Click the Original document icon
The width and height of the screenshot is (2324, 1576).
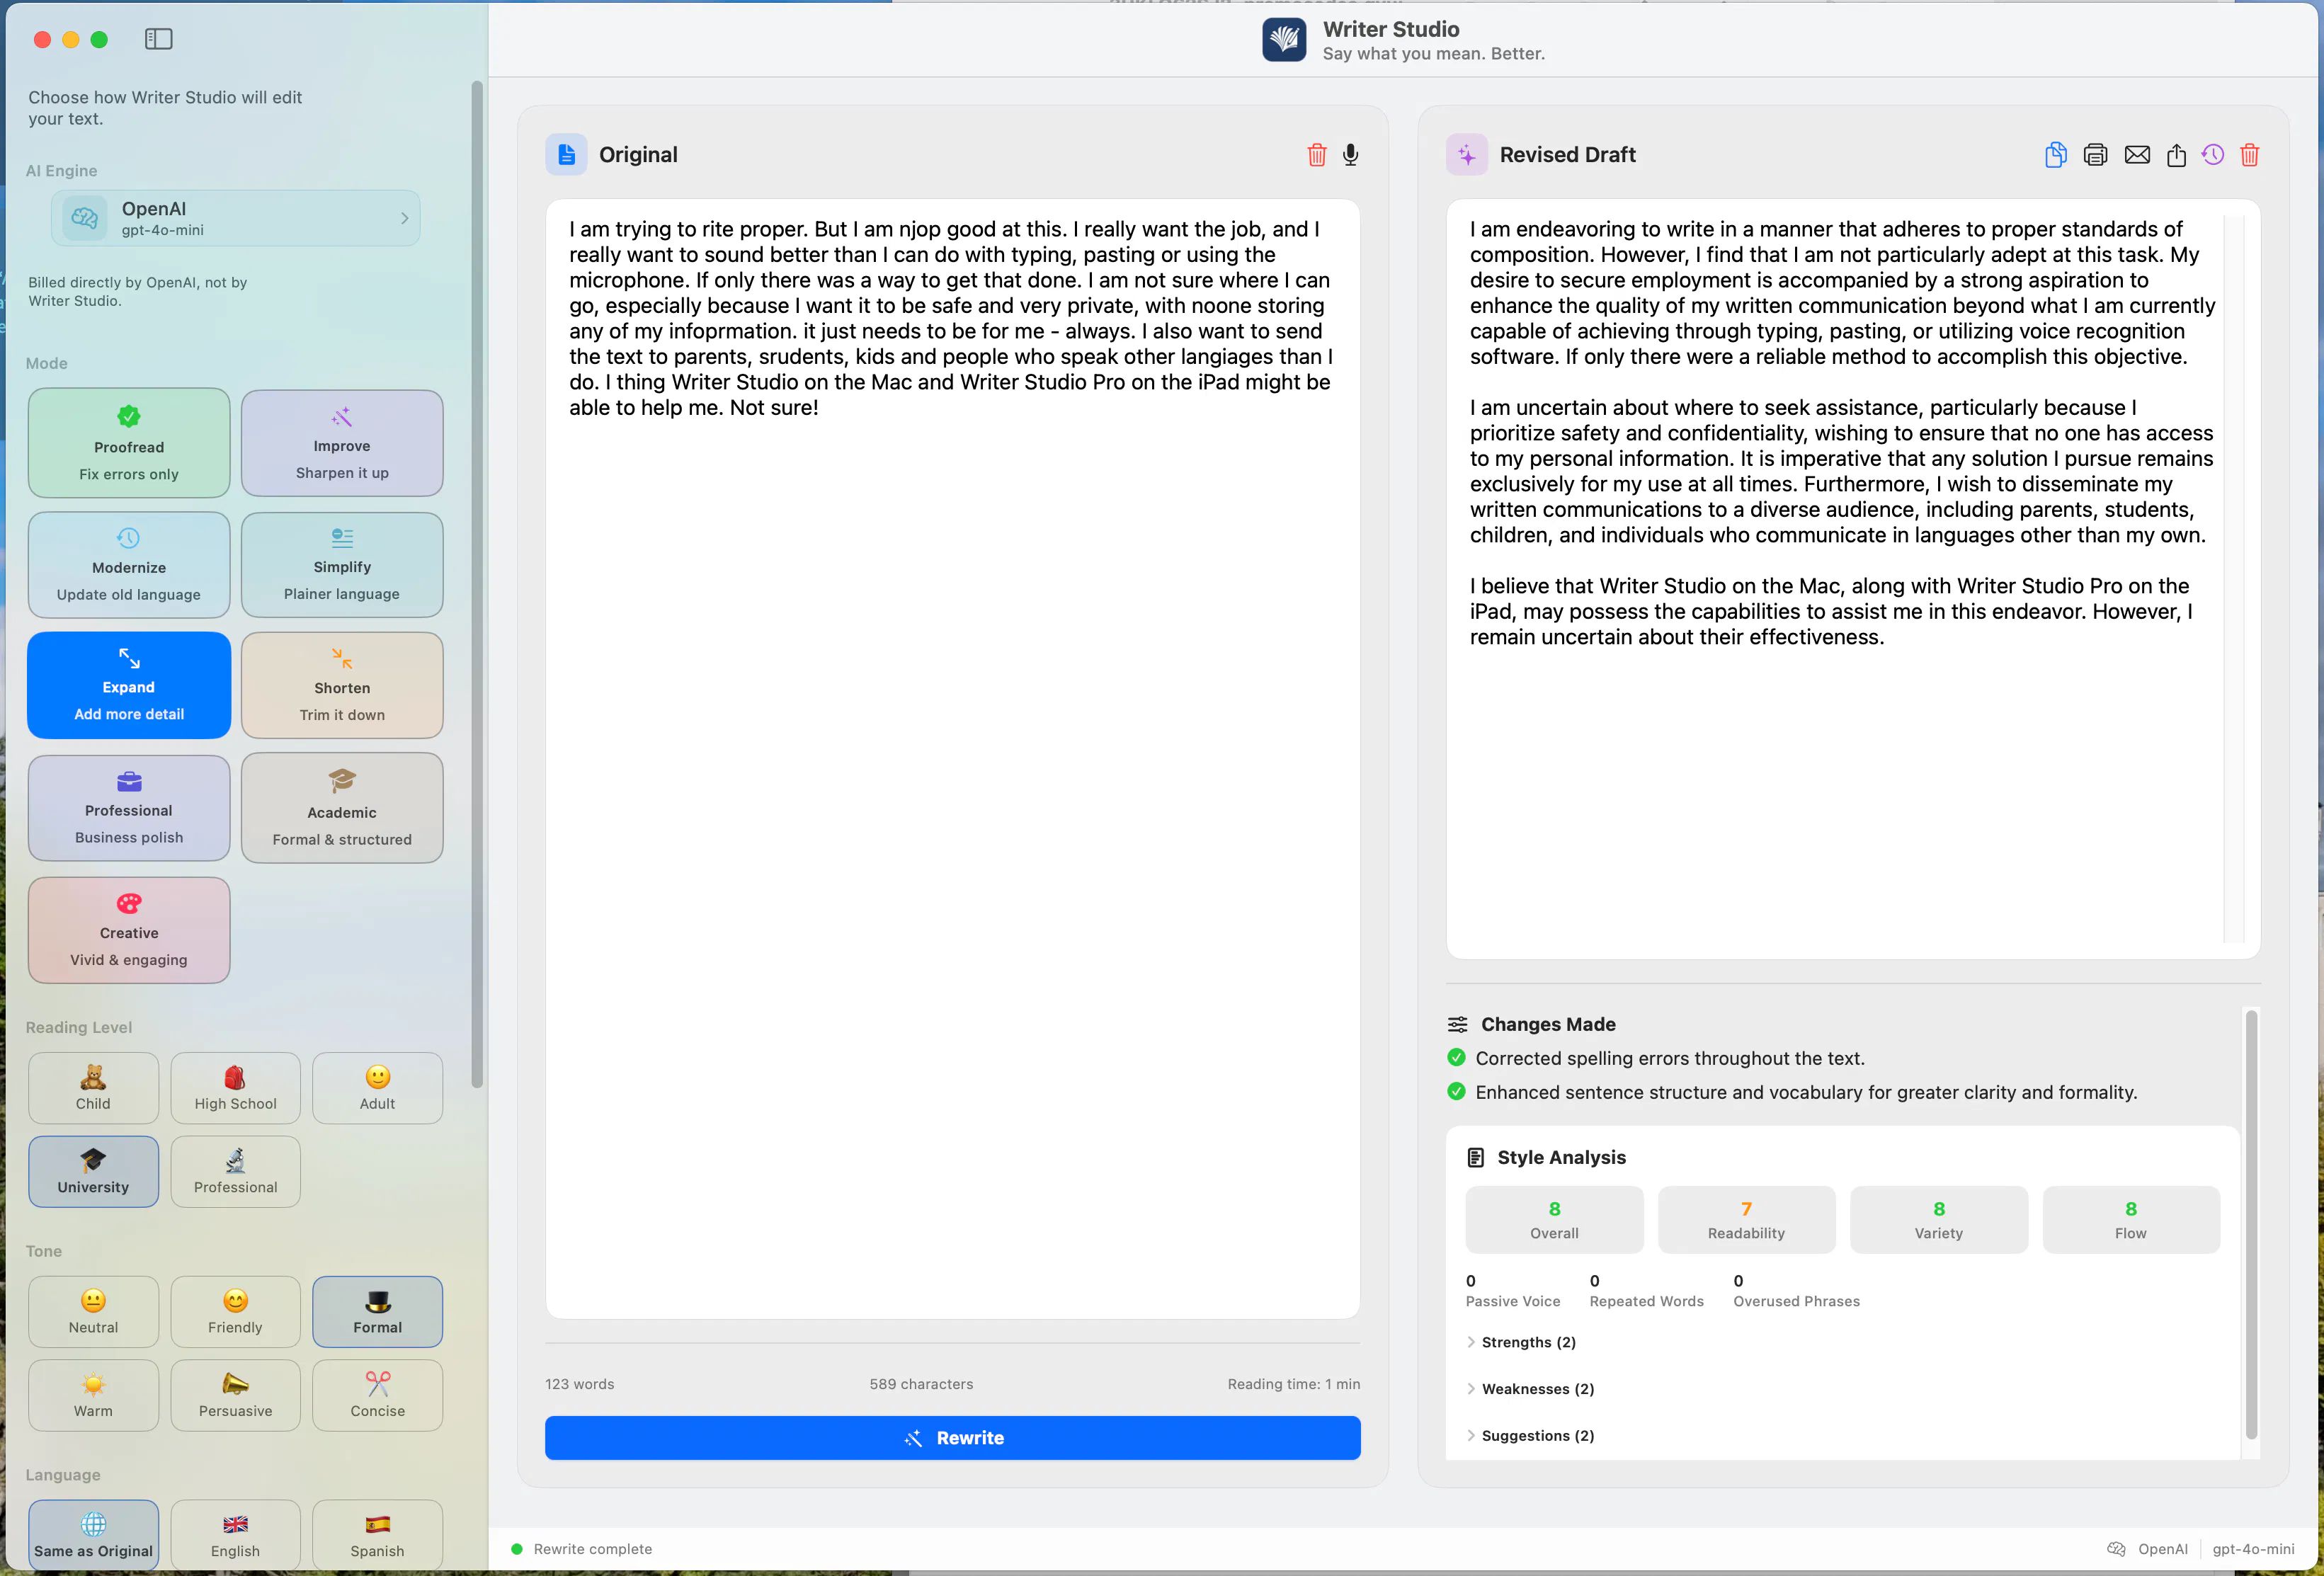566,155
